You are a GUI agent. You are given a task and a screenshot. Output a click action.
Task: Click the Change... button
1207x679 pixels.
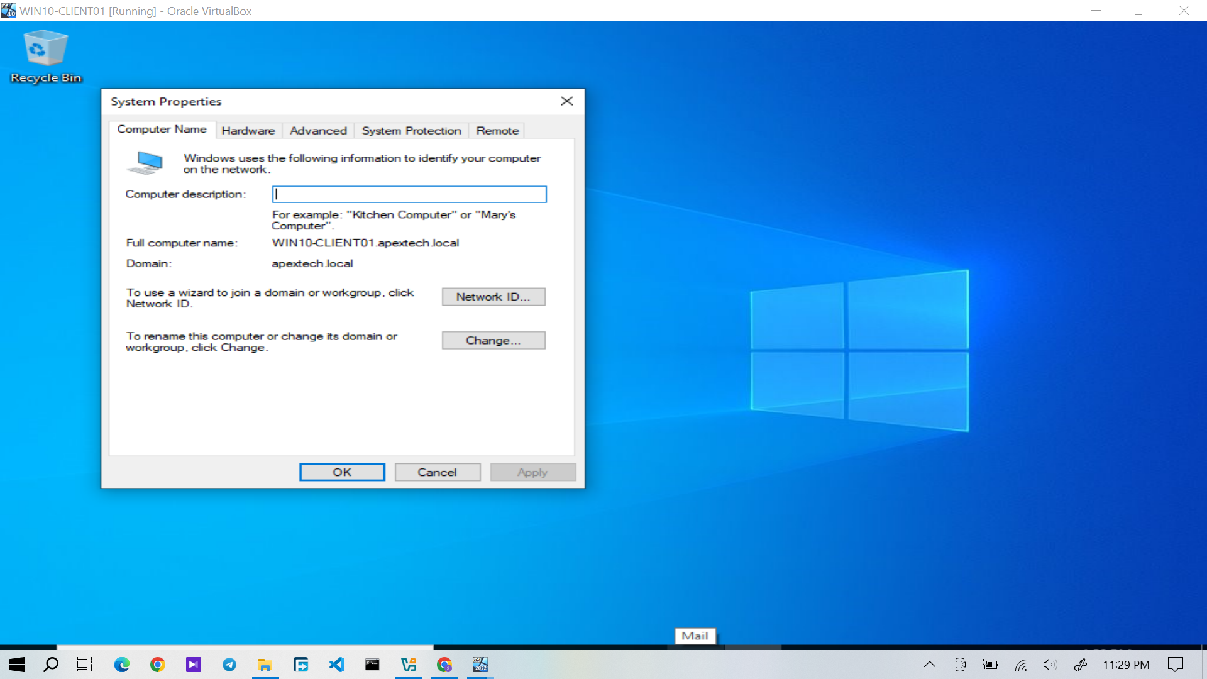point(493,340)
